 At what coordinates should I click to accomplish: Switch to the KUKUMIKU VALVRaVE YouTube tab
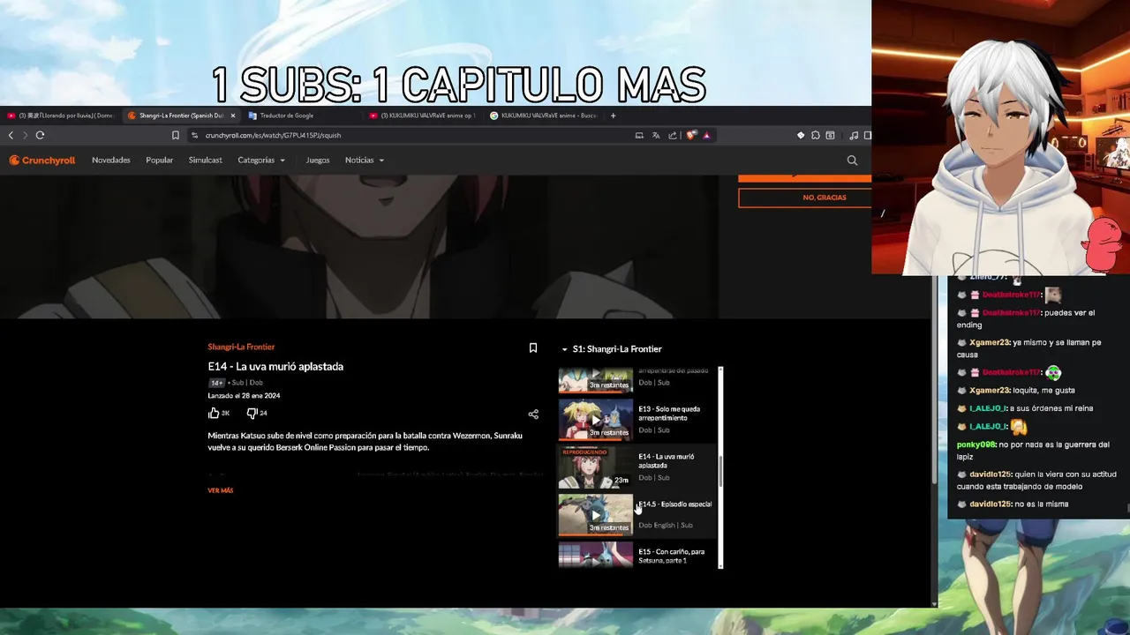(422, 116)
